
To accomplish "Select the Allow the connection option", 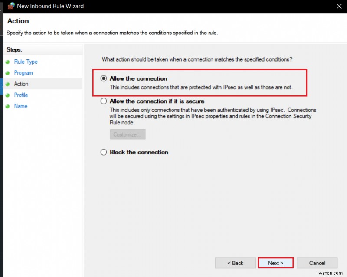I will [103, 78].
